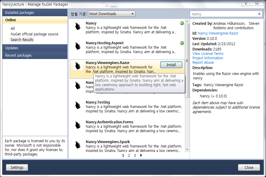Viewport: 266px width, 177px height.
Task: Close the Manage NuGet Packages window
Action: [x=257, y=3]
